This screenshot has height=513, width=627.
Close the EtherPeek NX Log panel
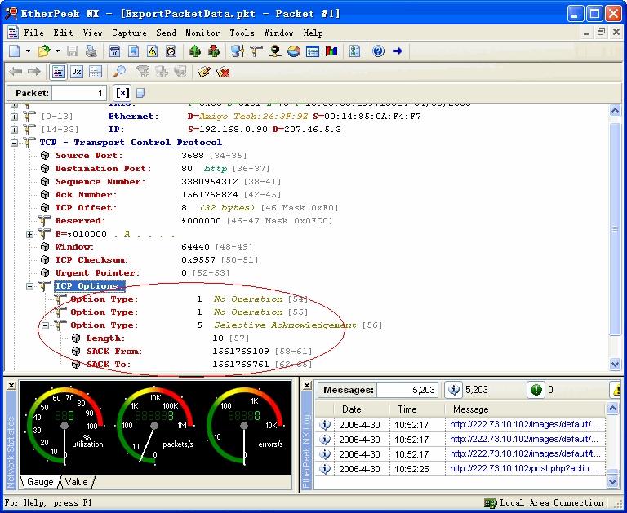tap(307, 386)
